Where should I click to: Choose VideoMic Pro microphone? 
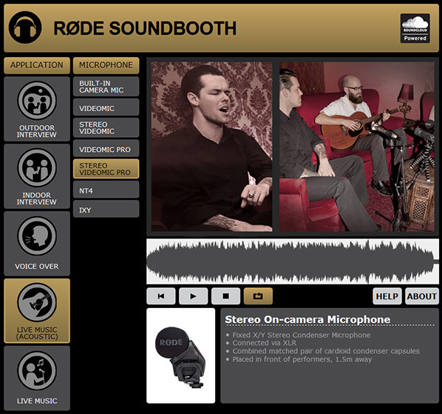106,149
